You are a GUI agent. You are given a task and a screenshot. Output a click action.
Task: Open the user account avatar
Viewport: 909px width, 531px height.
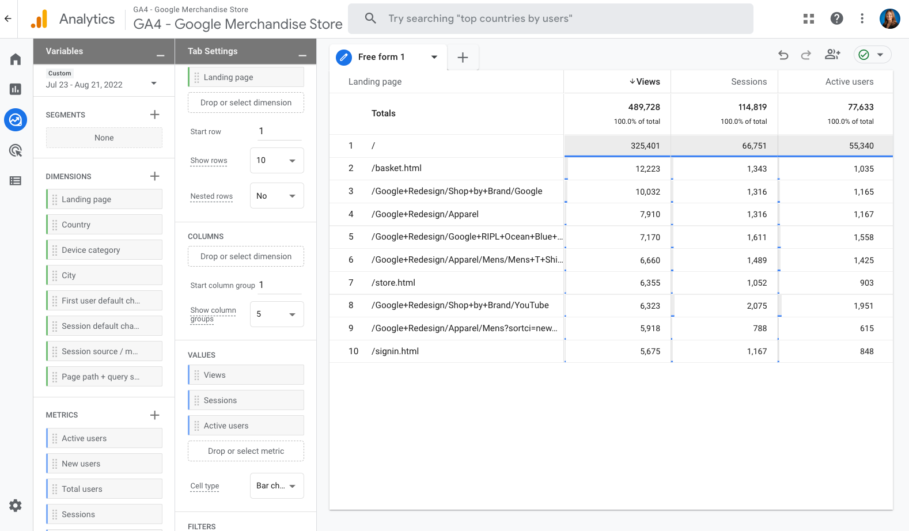(x=889, y=18)
